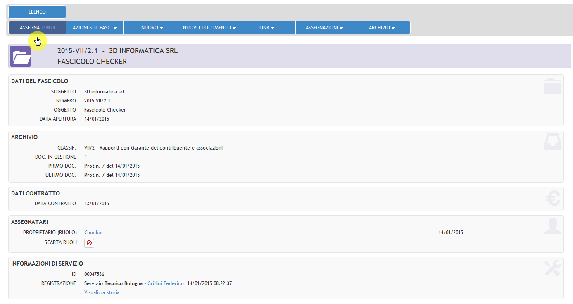
Task: Open the Azioni sul Fasc. dropdown
Action: pos(95,28)
